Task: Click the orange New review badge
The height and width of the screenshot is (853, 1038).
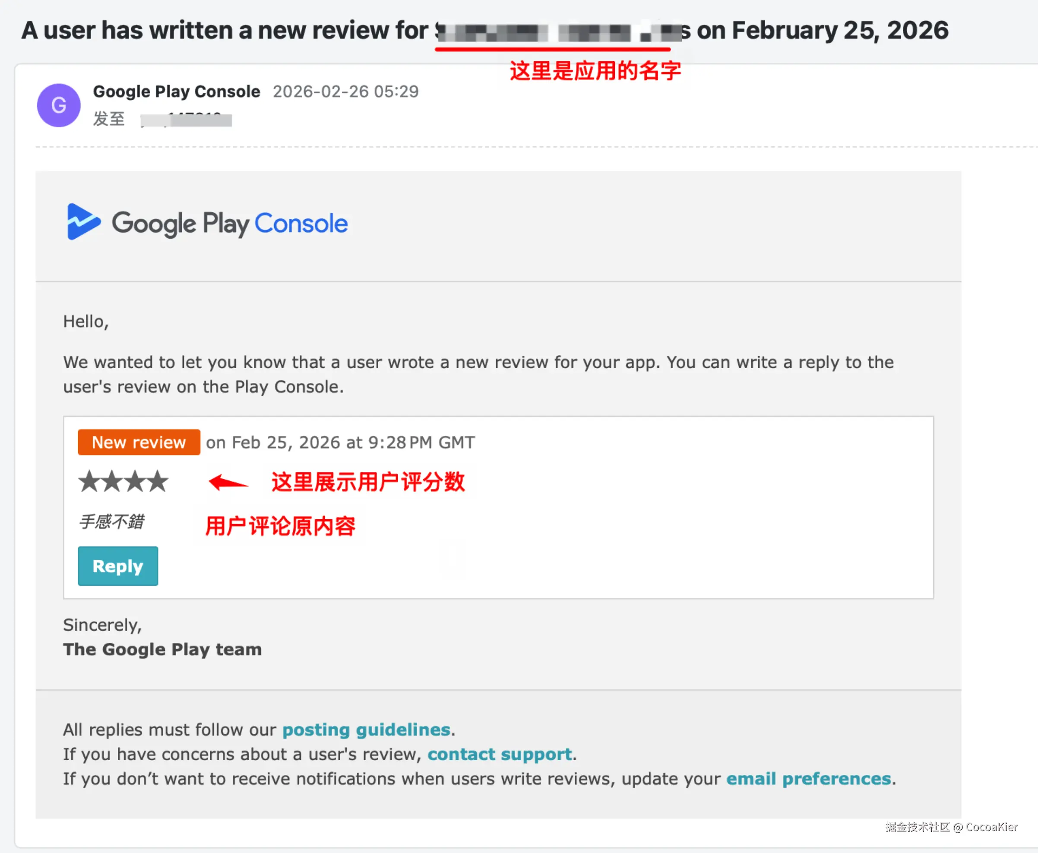Action: click(138, 442)
